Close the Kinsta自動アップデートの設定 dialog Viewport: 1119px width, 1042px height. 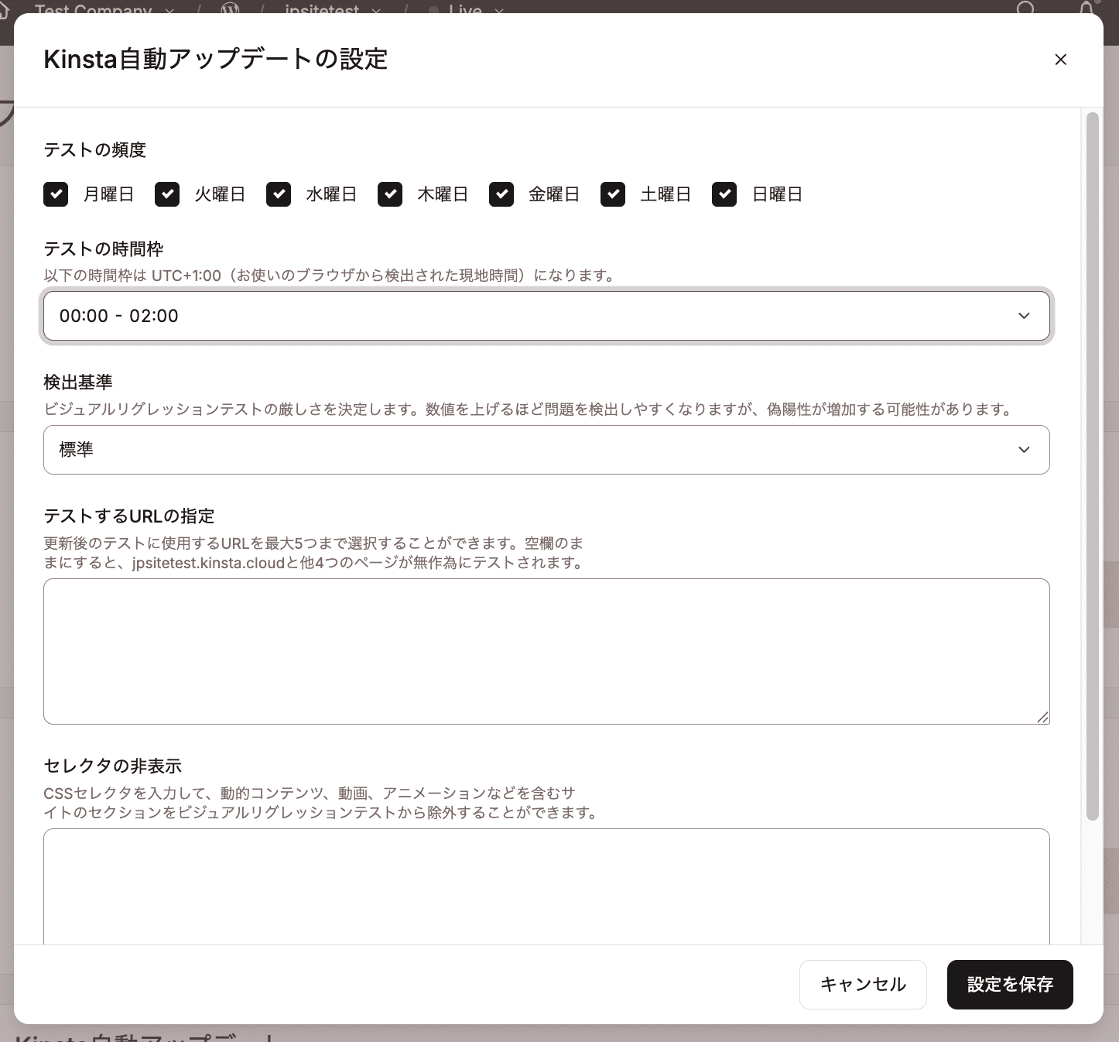1060,60
